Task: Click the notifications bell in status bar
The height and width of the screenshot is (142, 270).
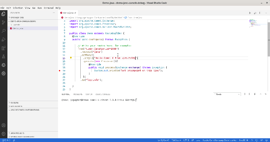Action: pos(266,140)
